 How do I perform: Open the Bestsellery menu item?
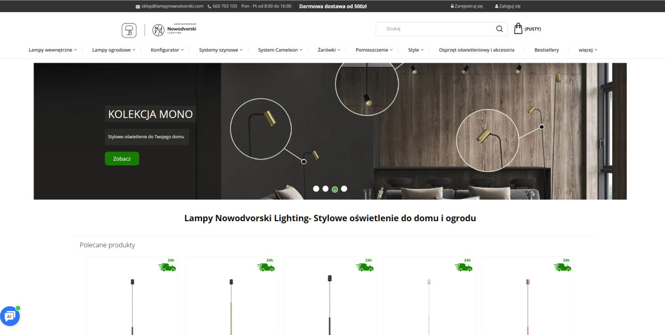pos(546,50)
